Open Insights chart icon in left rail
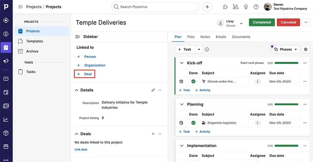The height and width of the screenshot is (162, 313). [x=6, y=120]
